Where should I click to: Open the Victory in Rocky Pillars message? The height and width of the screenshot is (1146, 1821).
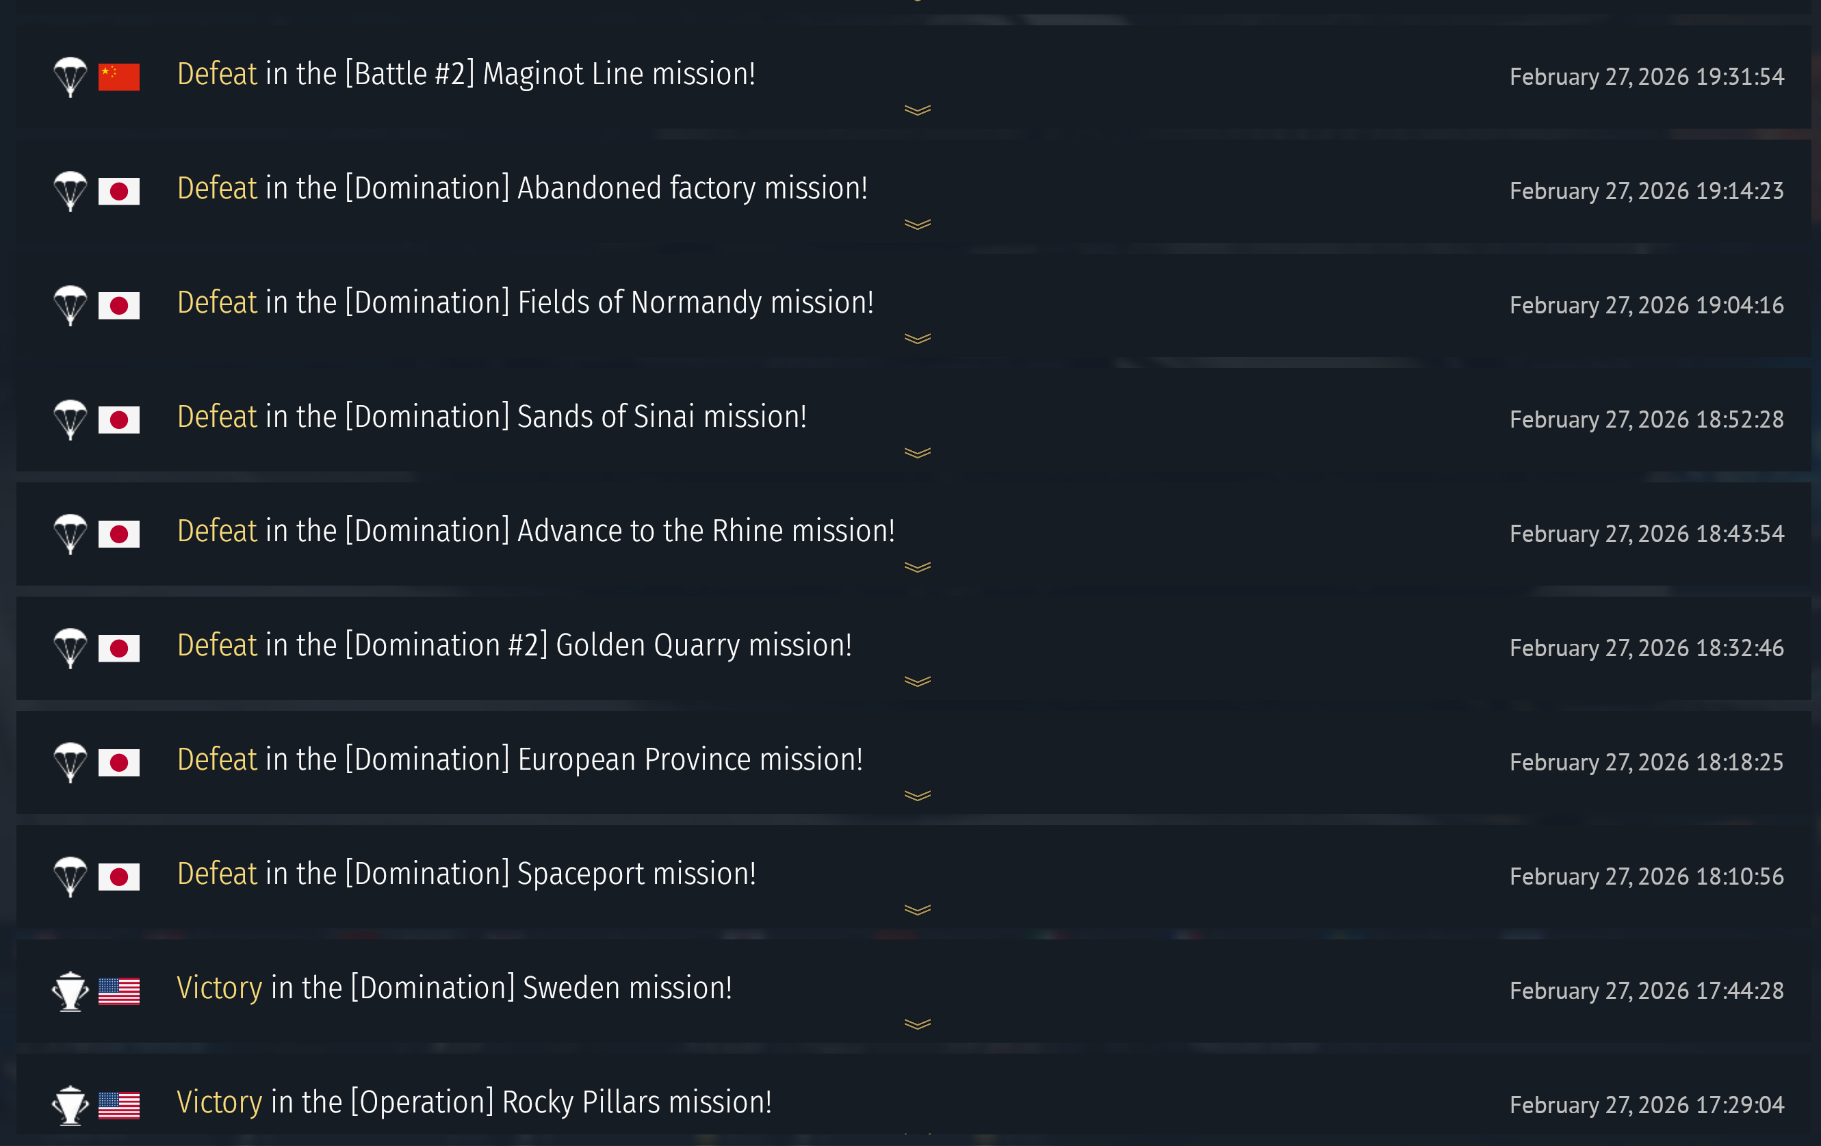(x=474, y=1102)
